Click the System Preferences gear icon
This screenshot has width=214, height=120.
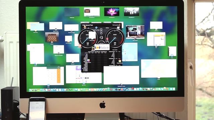[x=59, y=53]
